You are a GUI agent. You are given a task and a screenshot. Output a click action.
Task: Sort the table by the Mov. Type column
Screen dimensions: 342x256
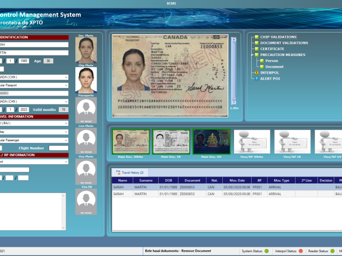282,180
